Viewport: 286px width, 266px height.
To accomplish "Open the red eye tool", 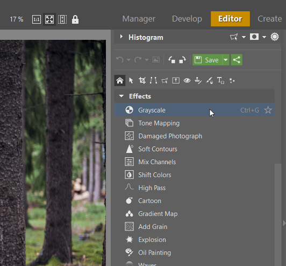I will 187,80.
